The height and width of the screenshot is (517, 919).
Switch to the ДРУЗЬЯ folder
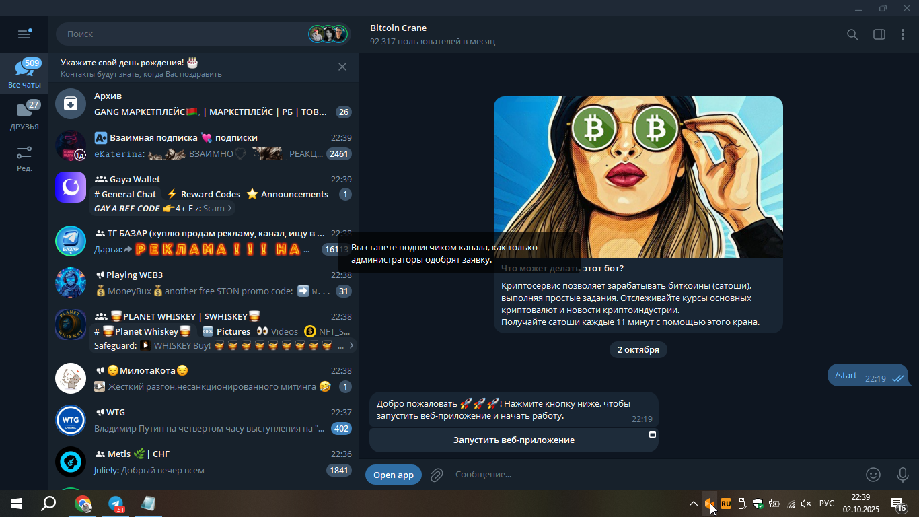24,115
